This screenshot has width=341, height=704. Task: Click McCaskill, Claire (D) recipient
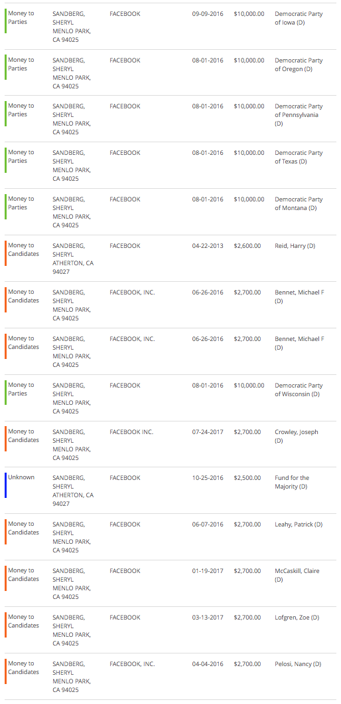[297, 575]
